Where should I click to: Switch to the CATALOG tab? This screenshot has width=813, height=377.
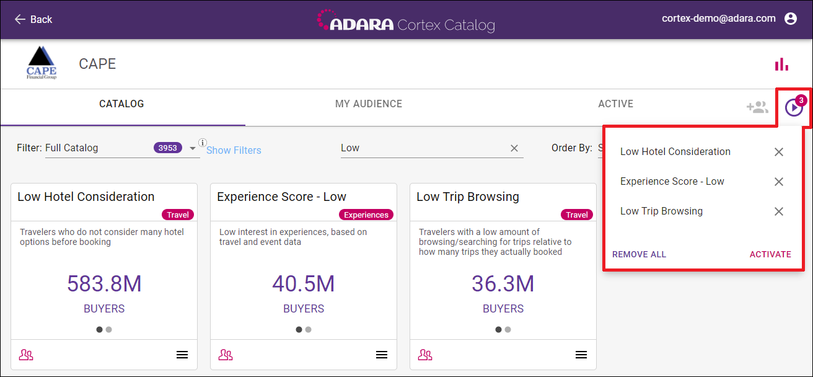pos(121,104)
